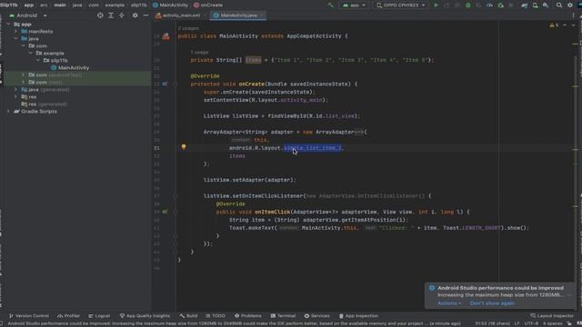The image size is (582, 327).
Task: Click Select Opened File target icon
Action: tap(100, 15)
